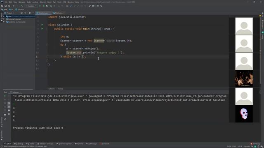Screen dimensions: 264x148
Task: Click the mask avatar participant thumbnail
Action: tap(244, 114)
